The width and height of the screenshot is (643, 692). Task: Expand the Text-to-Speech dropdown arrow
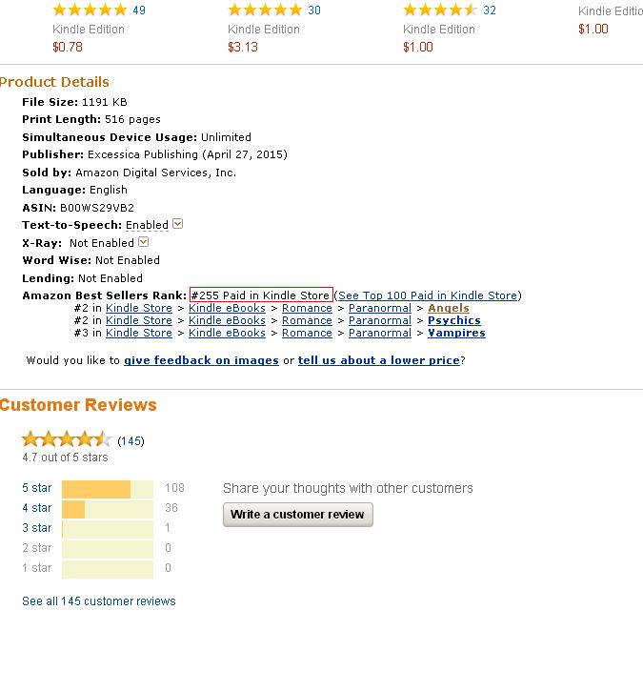pos(178,225)
